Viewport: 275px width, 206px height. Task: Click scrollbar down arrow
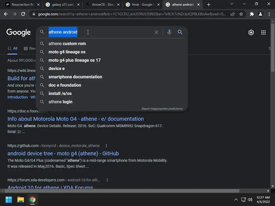[x=273, y=186]
